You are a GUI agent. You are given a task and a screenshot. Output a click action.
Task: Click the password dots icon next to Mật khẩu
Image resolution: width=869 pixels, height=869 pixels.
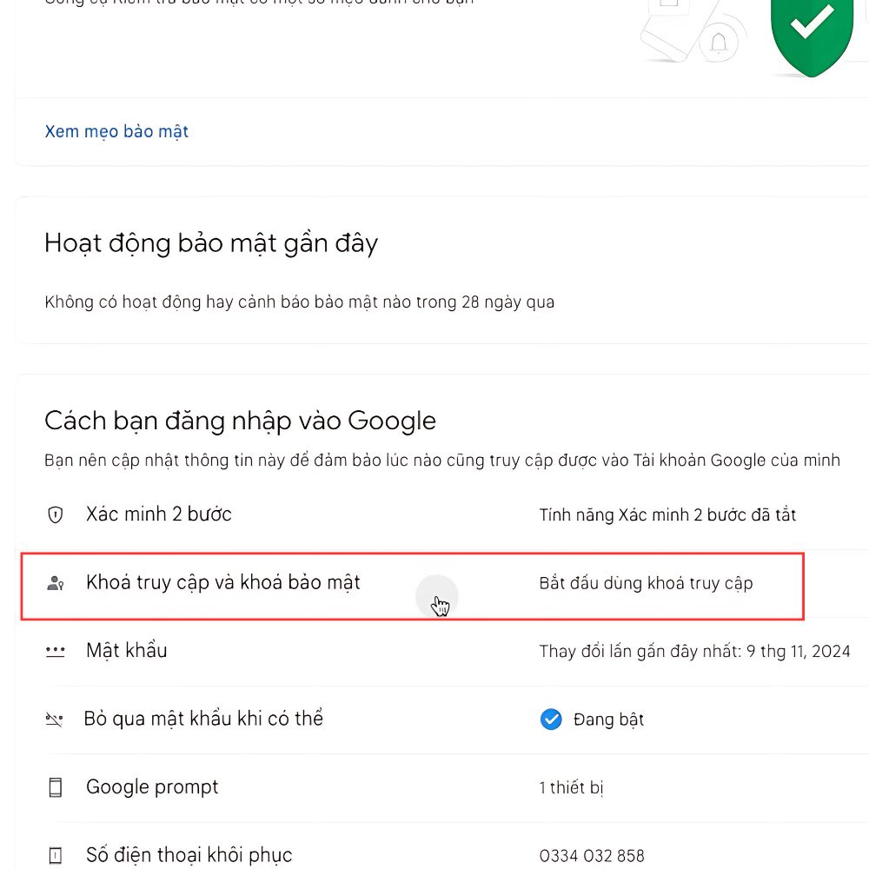56,651
